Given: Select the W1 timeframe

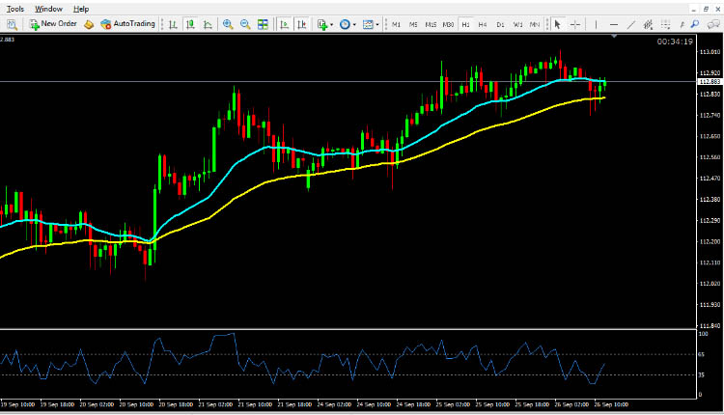Looking at the screenshot, I should tap(517, 24).
